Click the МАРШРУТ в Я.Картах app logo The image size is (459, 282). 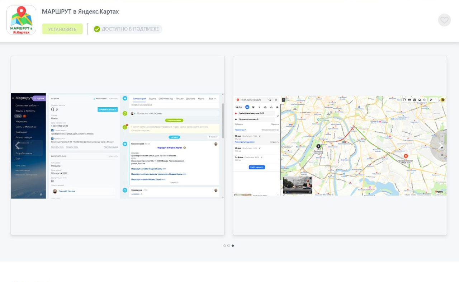(x=22, y=20)
